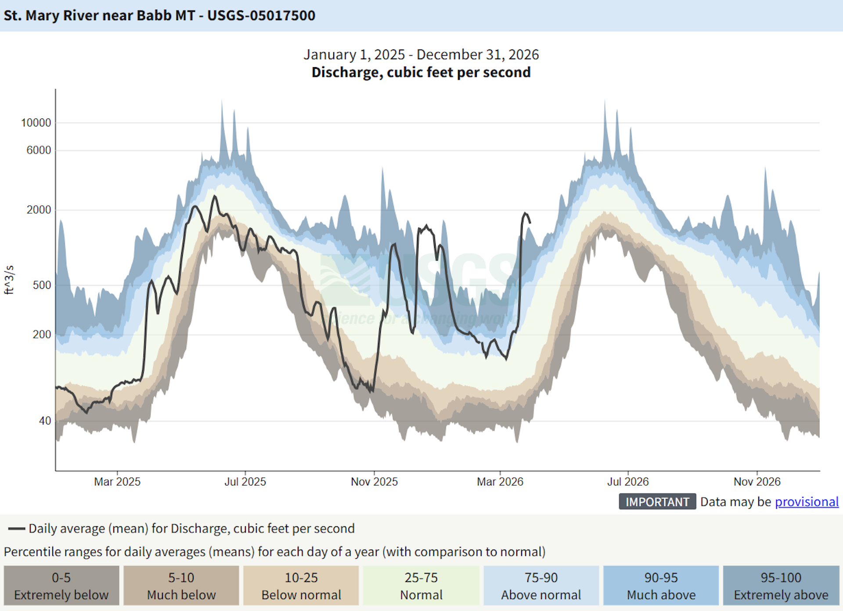Screen dimensions: 843x611
Task: Select the 90-95 Much above swatch
Action: pyautogui.click(x=661, y=586)
